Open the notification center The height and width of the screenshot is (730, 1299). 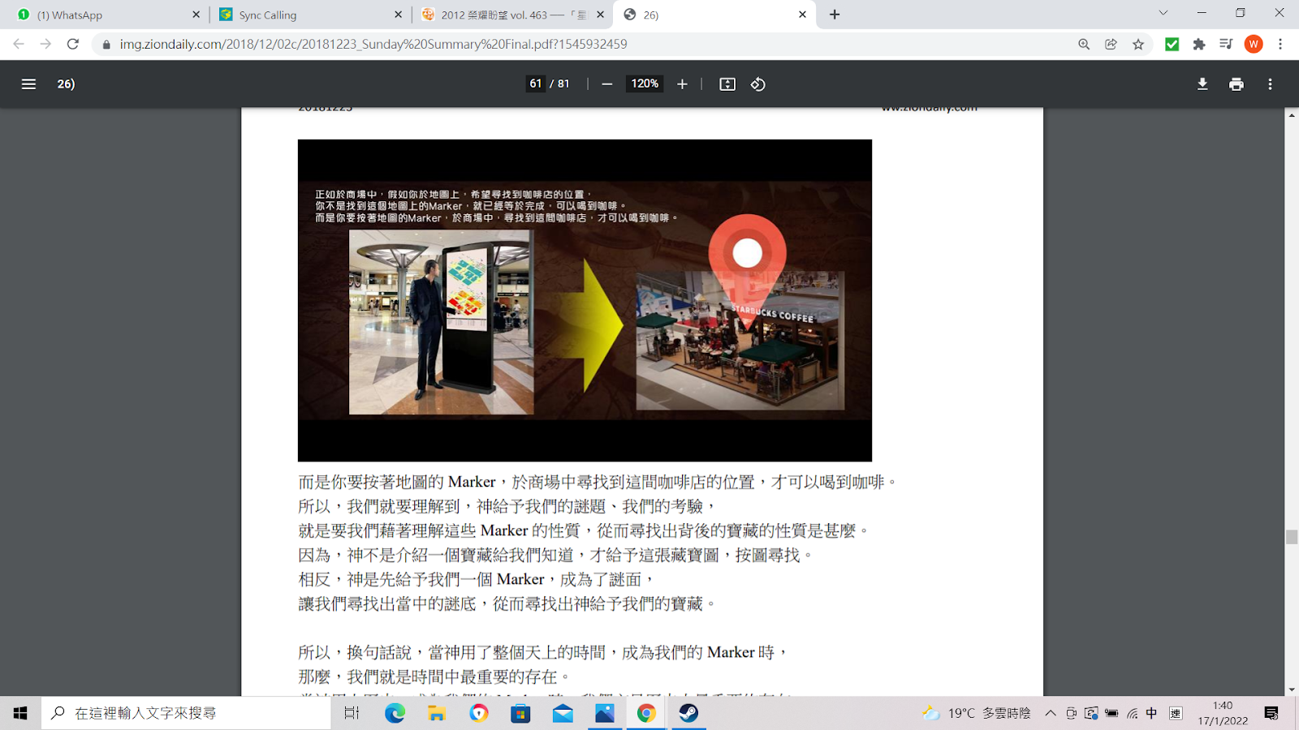[1271, 713]
